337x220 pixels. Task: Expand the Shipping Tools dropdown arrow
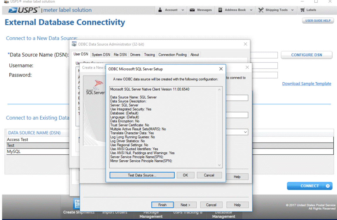coord(292,10)
